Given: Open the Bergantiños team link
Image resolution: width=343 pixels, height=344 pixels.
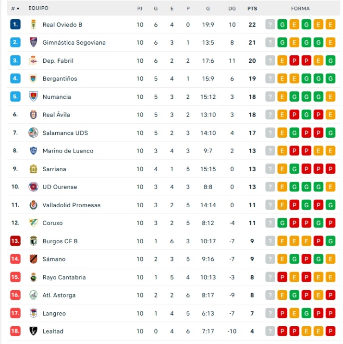Looking at the screenshot, I should pyautogui.click(x=60, y=79).
